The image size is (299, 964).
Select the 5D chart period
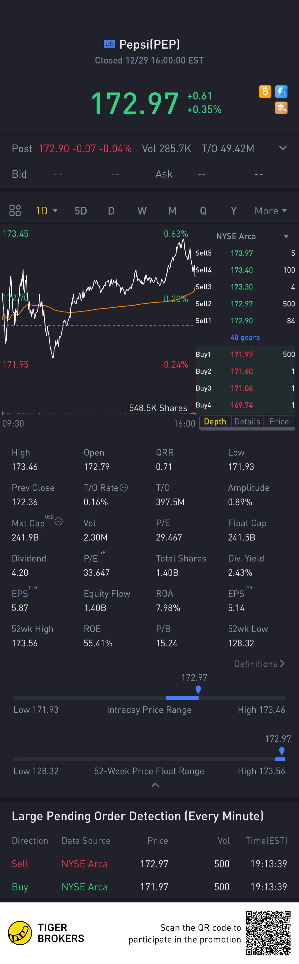pos(81,211)
